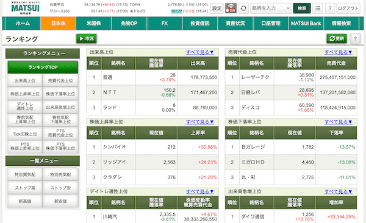This screenshot has height=223, width=366.
Task: Open 新安値 list
Action: click(60, 201)
